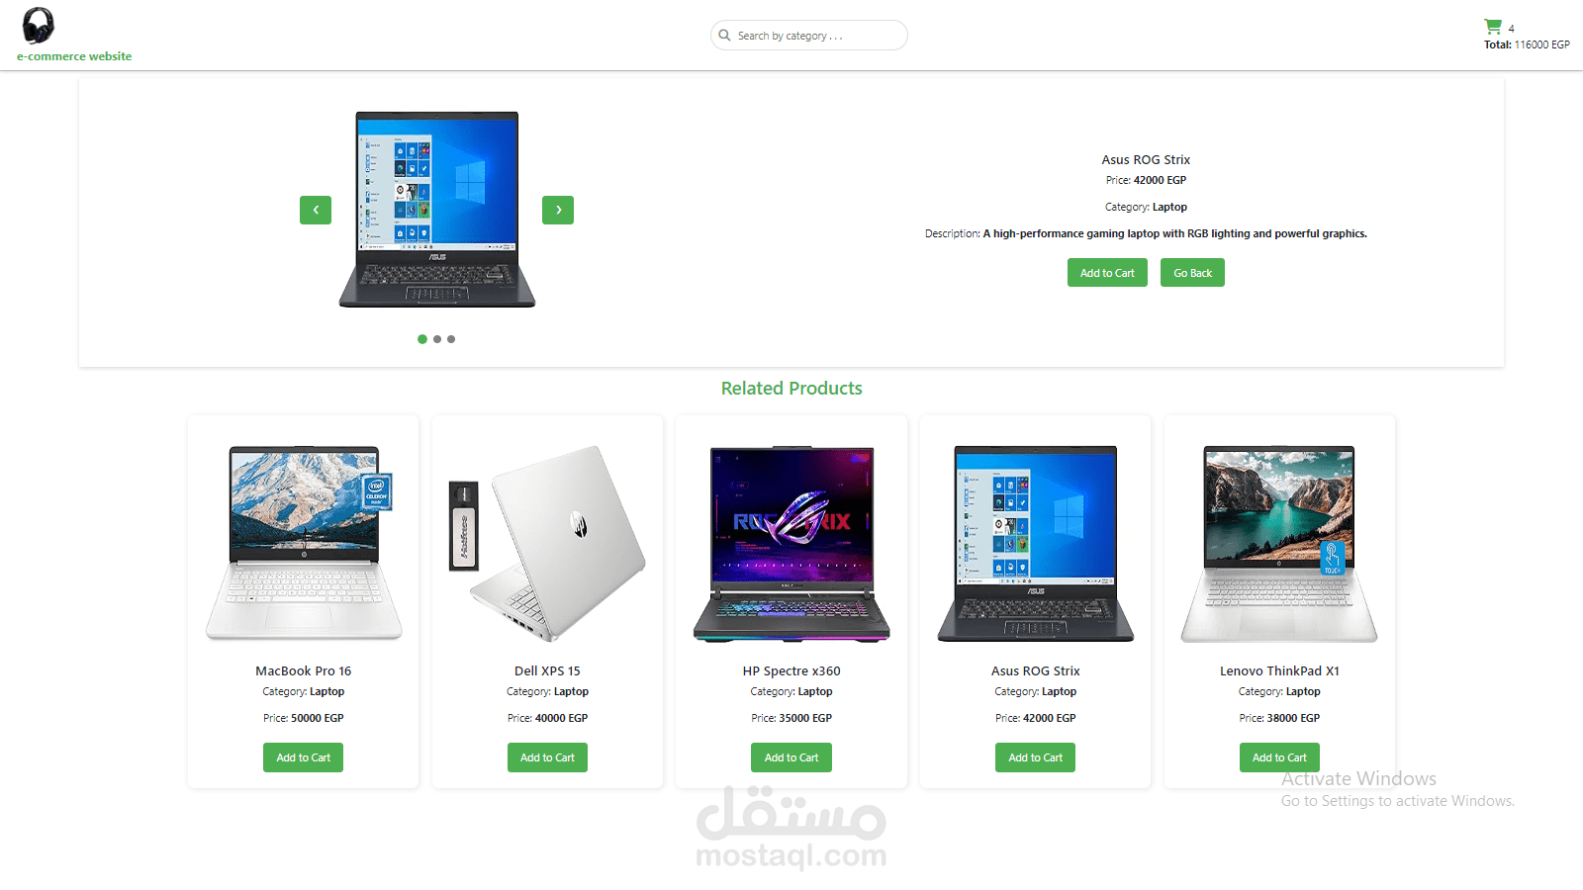1583x890 pixels.
Task: Click the Go Back button
Action: point(1192,273)
